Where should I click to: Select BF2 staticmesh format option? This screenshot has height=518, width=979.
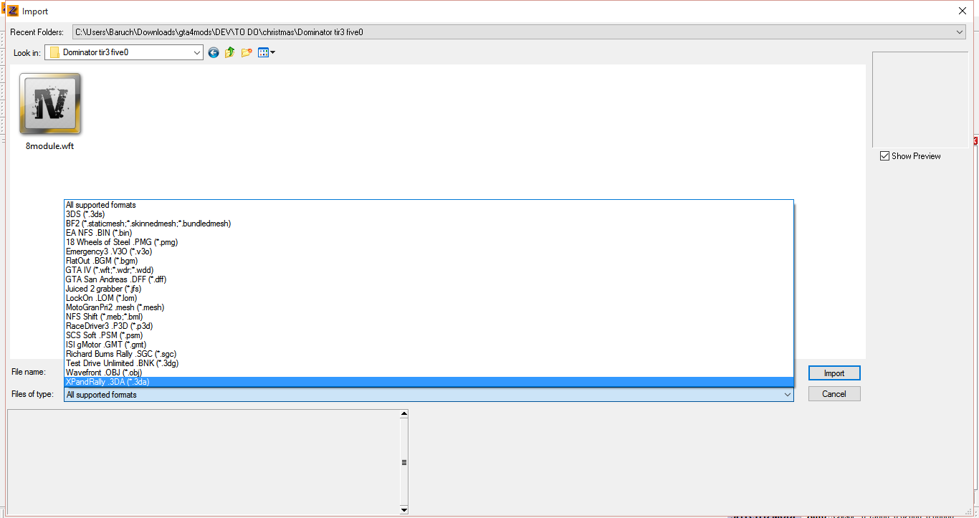coord(429,224)
